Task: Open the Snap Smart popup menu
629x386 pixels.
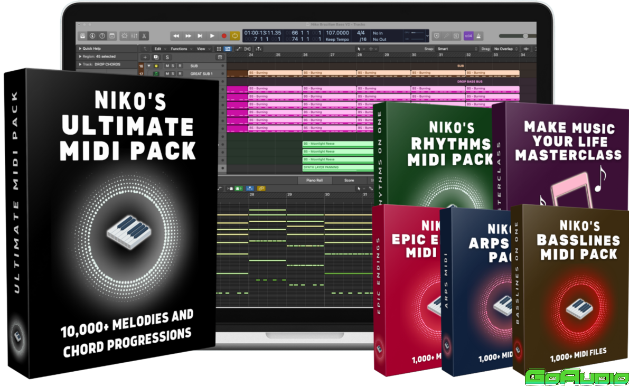Action: point(457,49)
